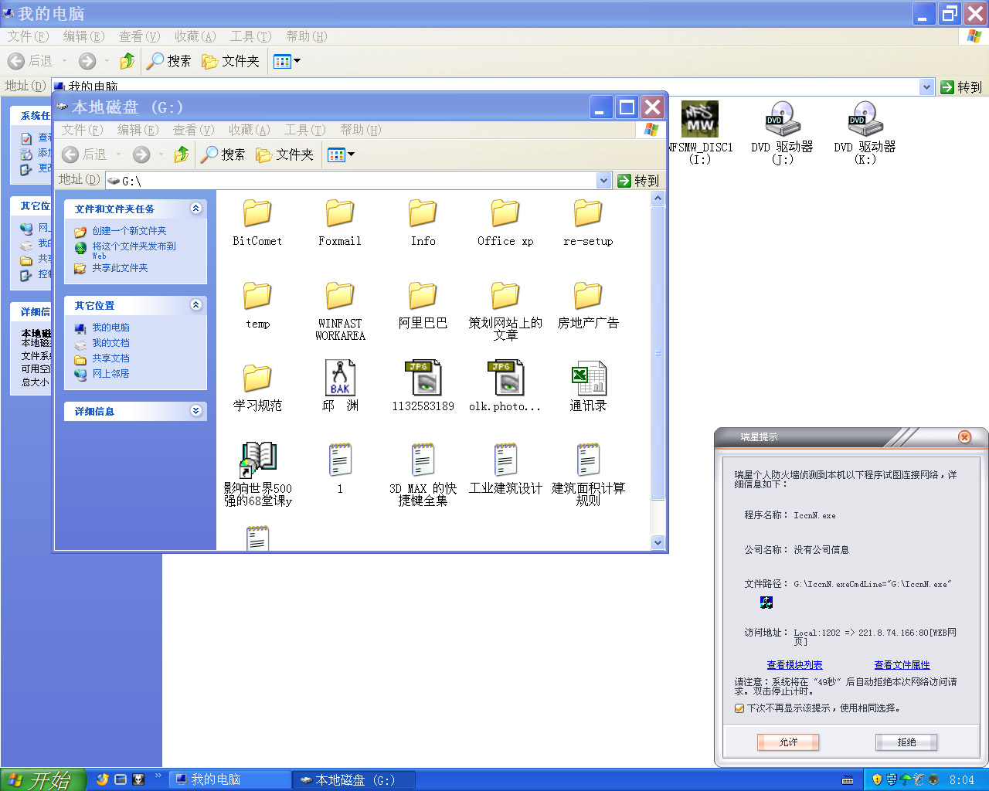This screenshot has height=791, width=989.
Task: Open the address bar dropdown in G: window
Action: pyautogui.click(x=603, y=180)
